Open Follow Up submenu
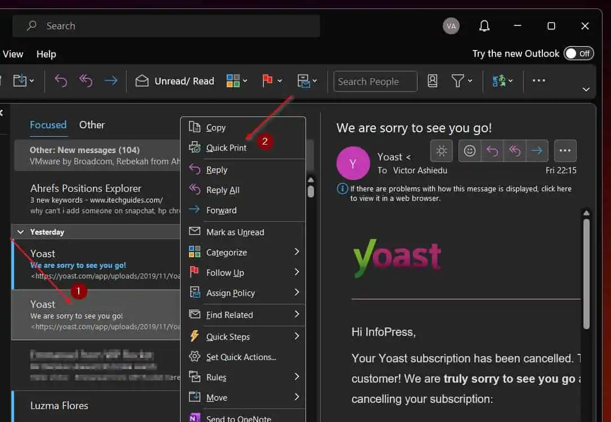 tap(243, 272)
